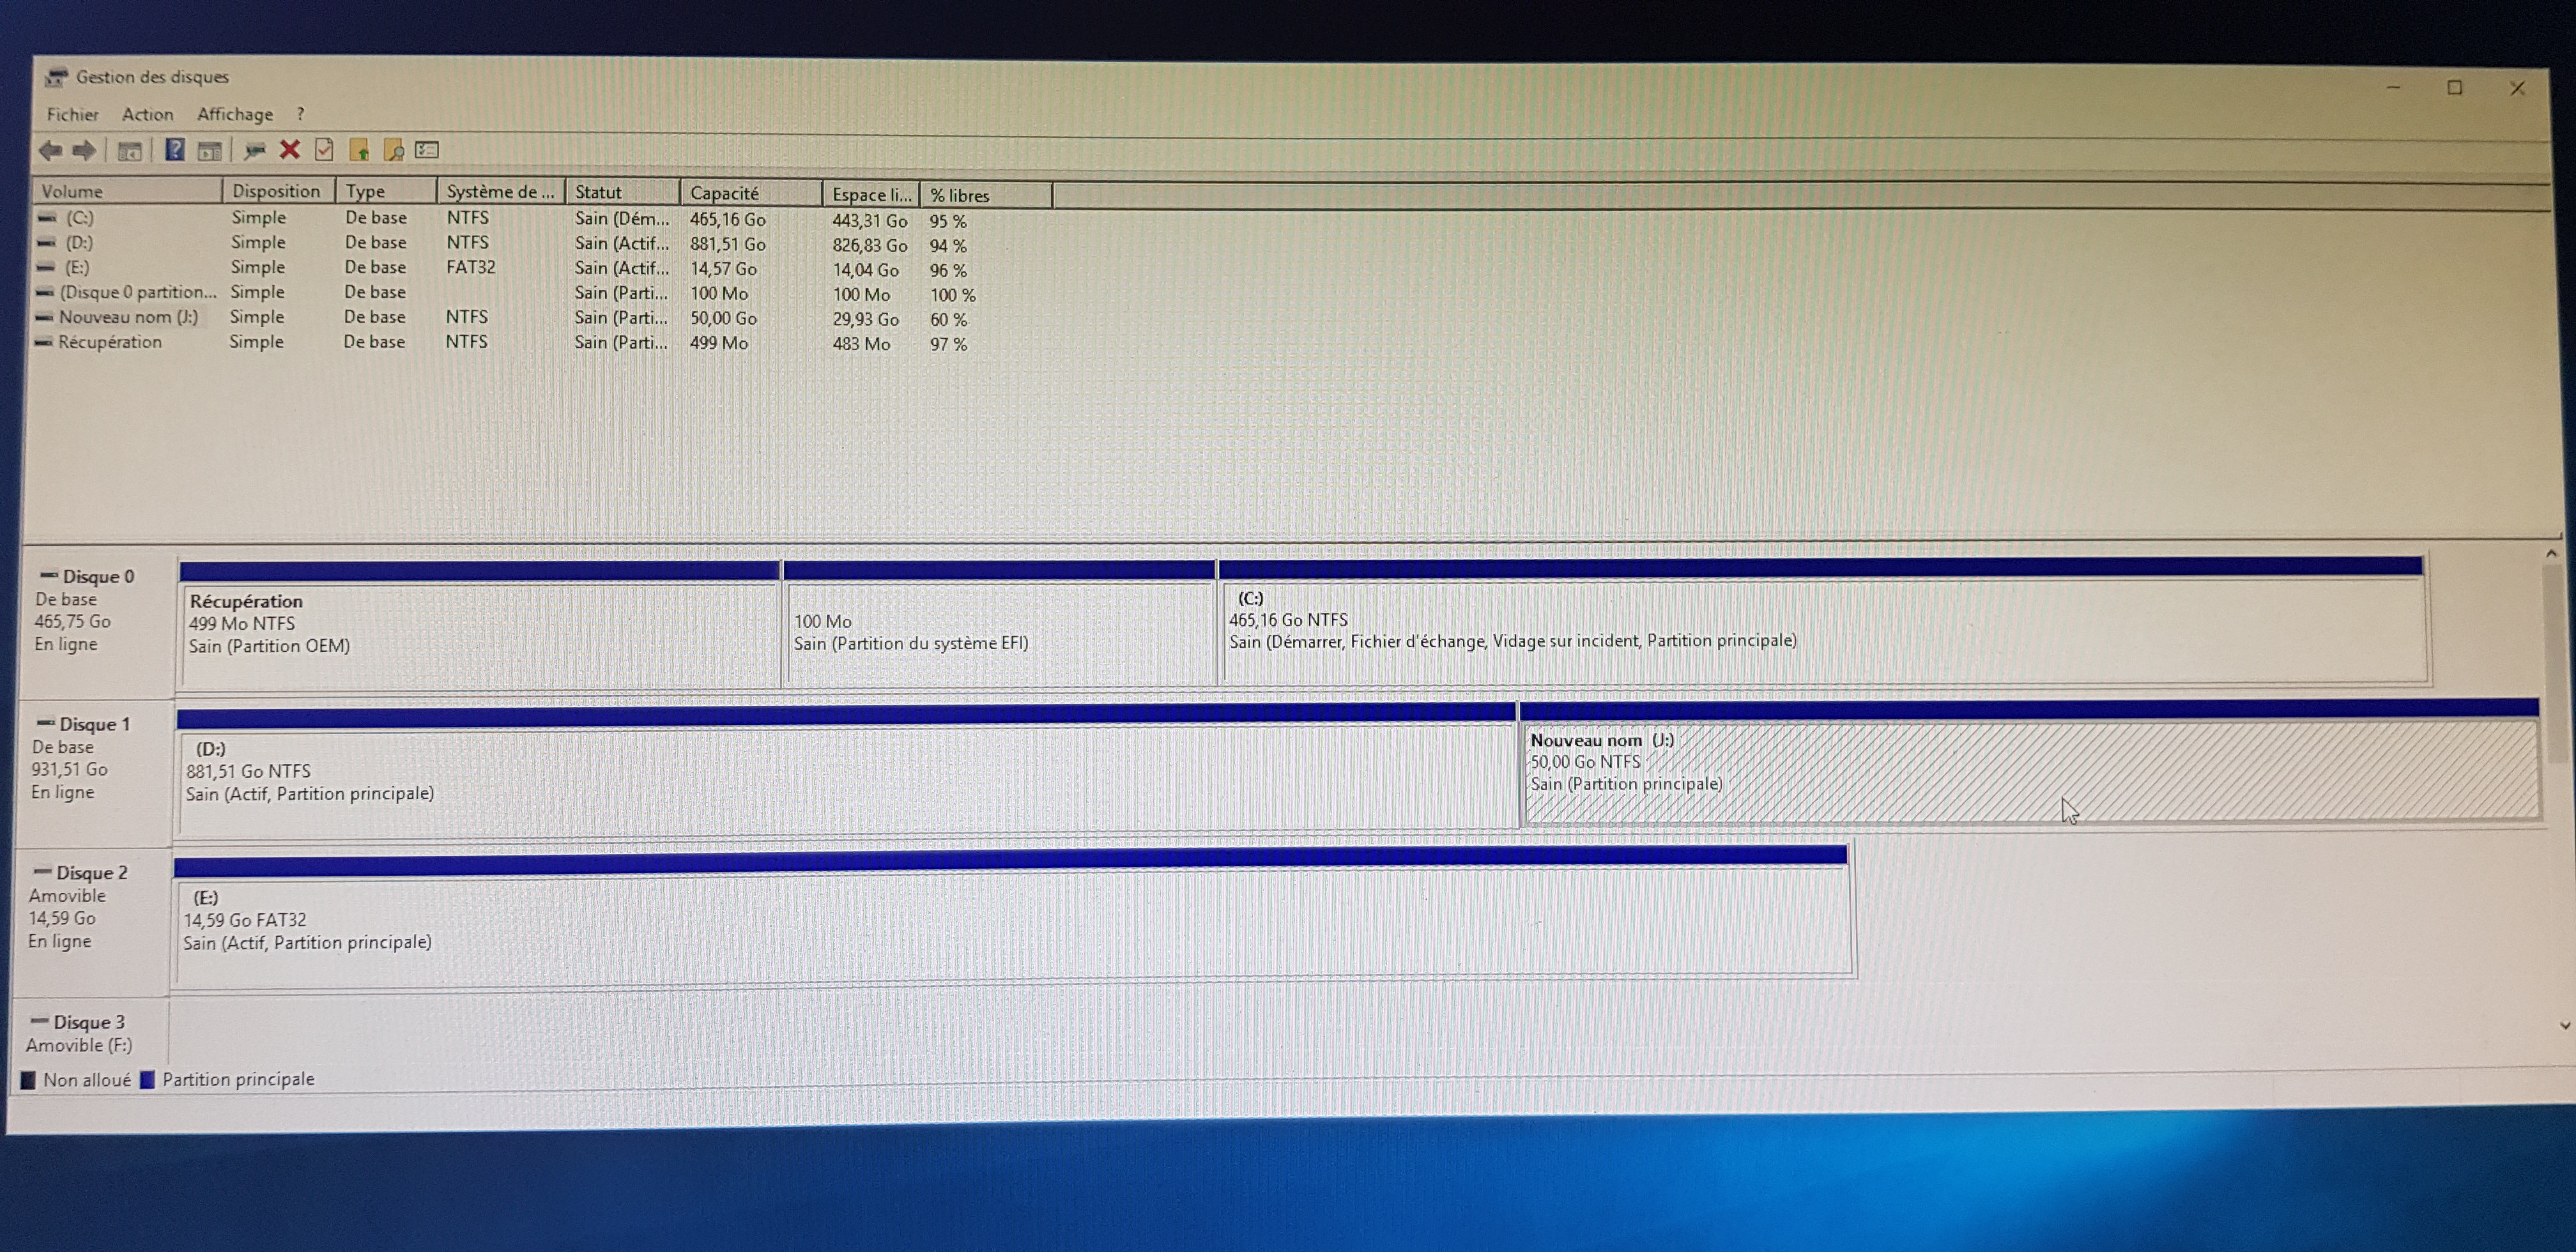Click the Back arrow toolbar icon
The height and width of the screenshot is (1252, 2576).
[x=50, y=151]
